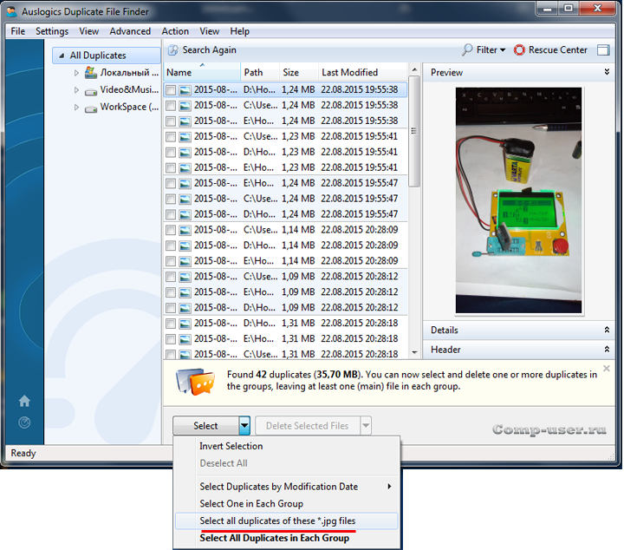The image size is (624, 550).
Task: Expand the Локальный tree node
Action: (76, 73)
